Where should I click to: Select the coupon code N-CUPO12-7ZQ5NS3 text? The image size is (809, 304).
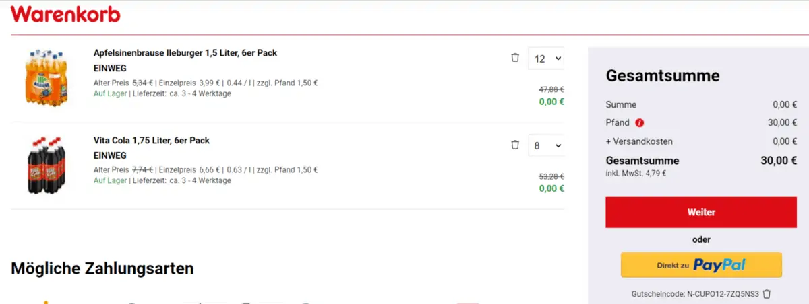point(723,294)
